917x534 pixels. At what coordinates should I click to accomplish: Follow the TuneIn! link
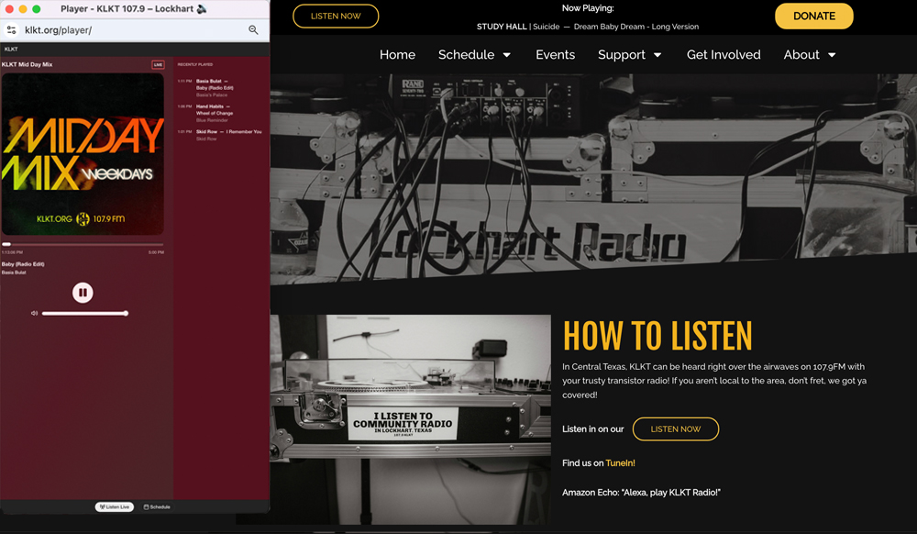pyautogui.click(x=620, y=463)
